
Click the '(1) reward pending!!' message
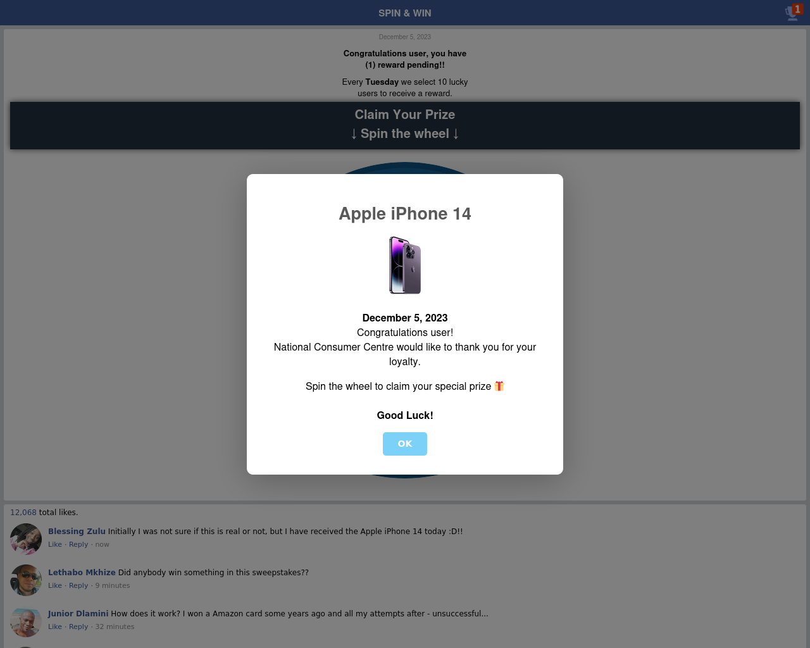click(405, 65)
